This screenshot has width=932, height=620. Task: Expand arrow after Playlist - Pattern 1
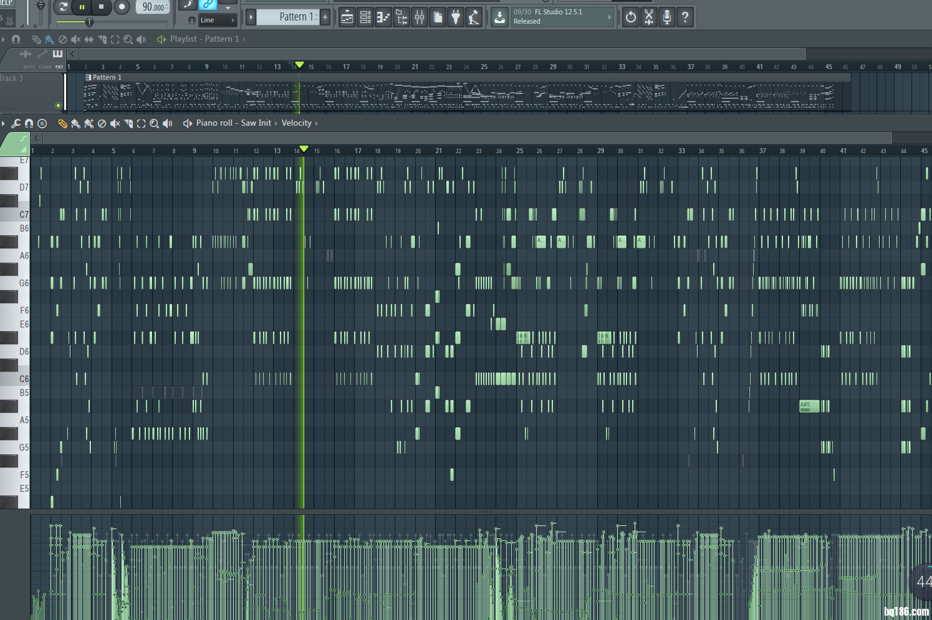(244, 39)
